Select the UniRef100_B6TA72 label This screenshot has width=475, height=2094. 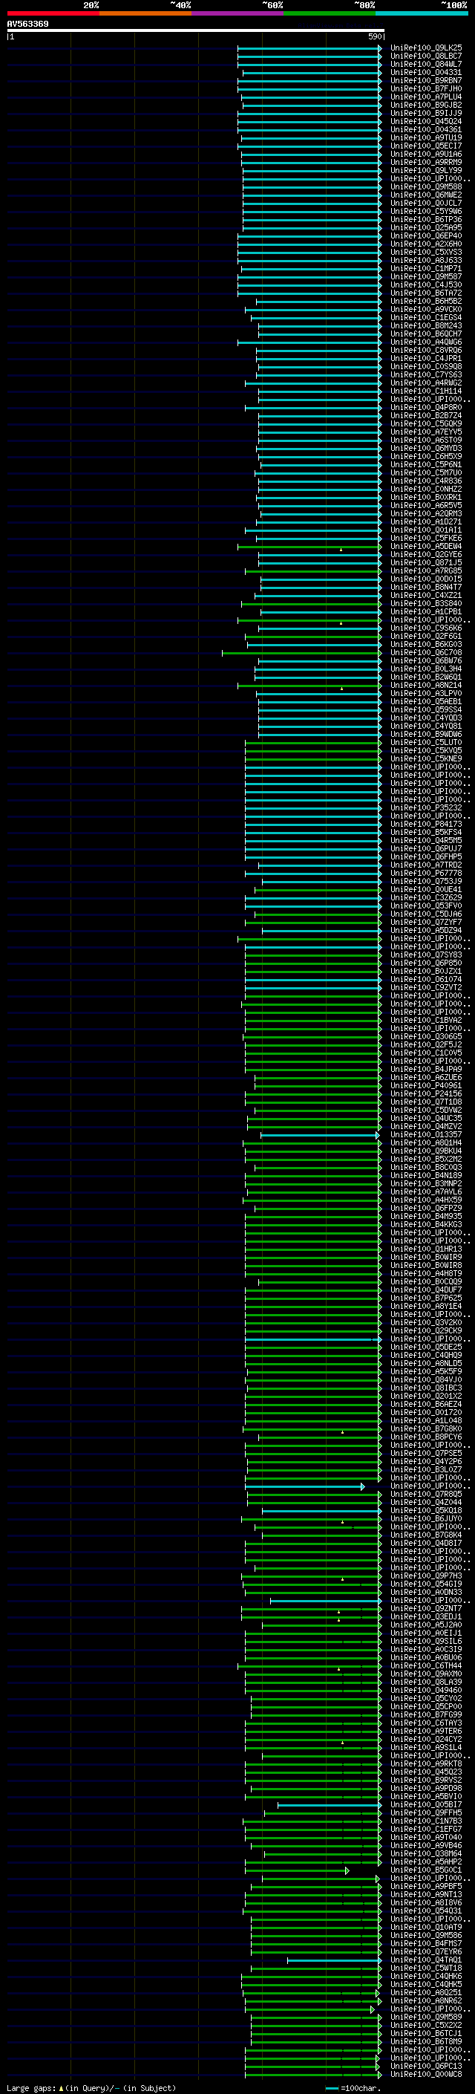pos(425,293)
